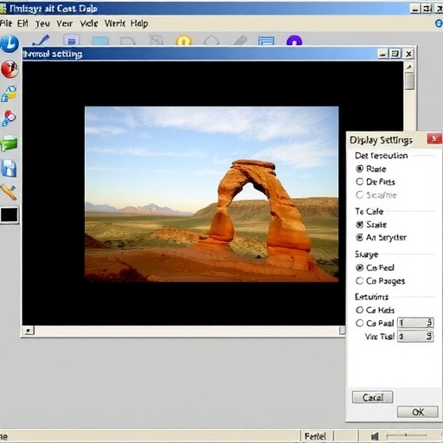Choose the gray pencil toolbar icon

coord(240,41)
